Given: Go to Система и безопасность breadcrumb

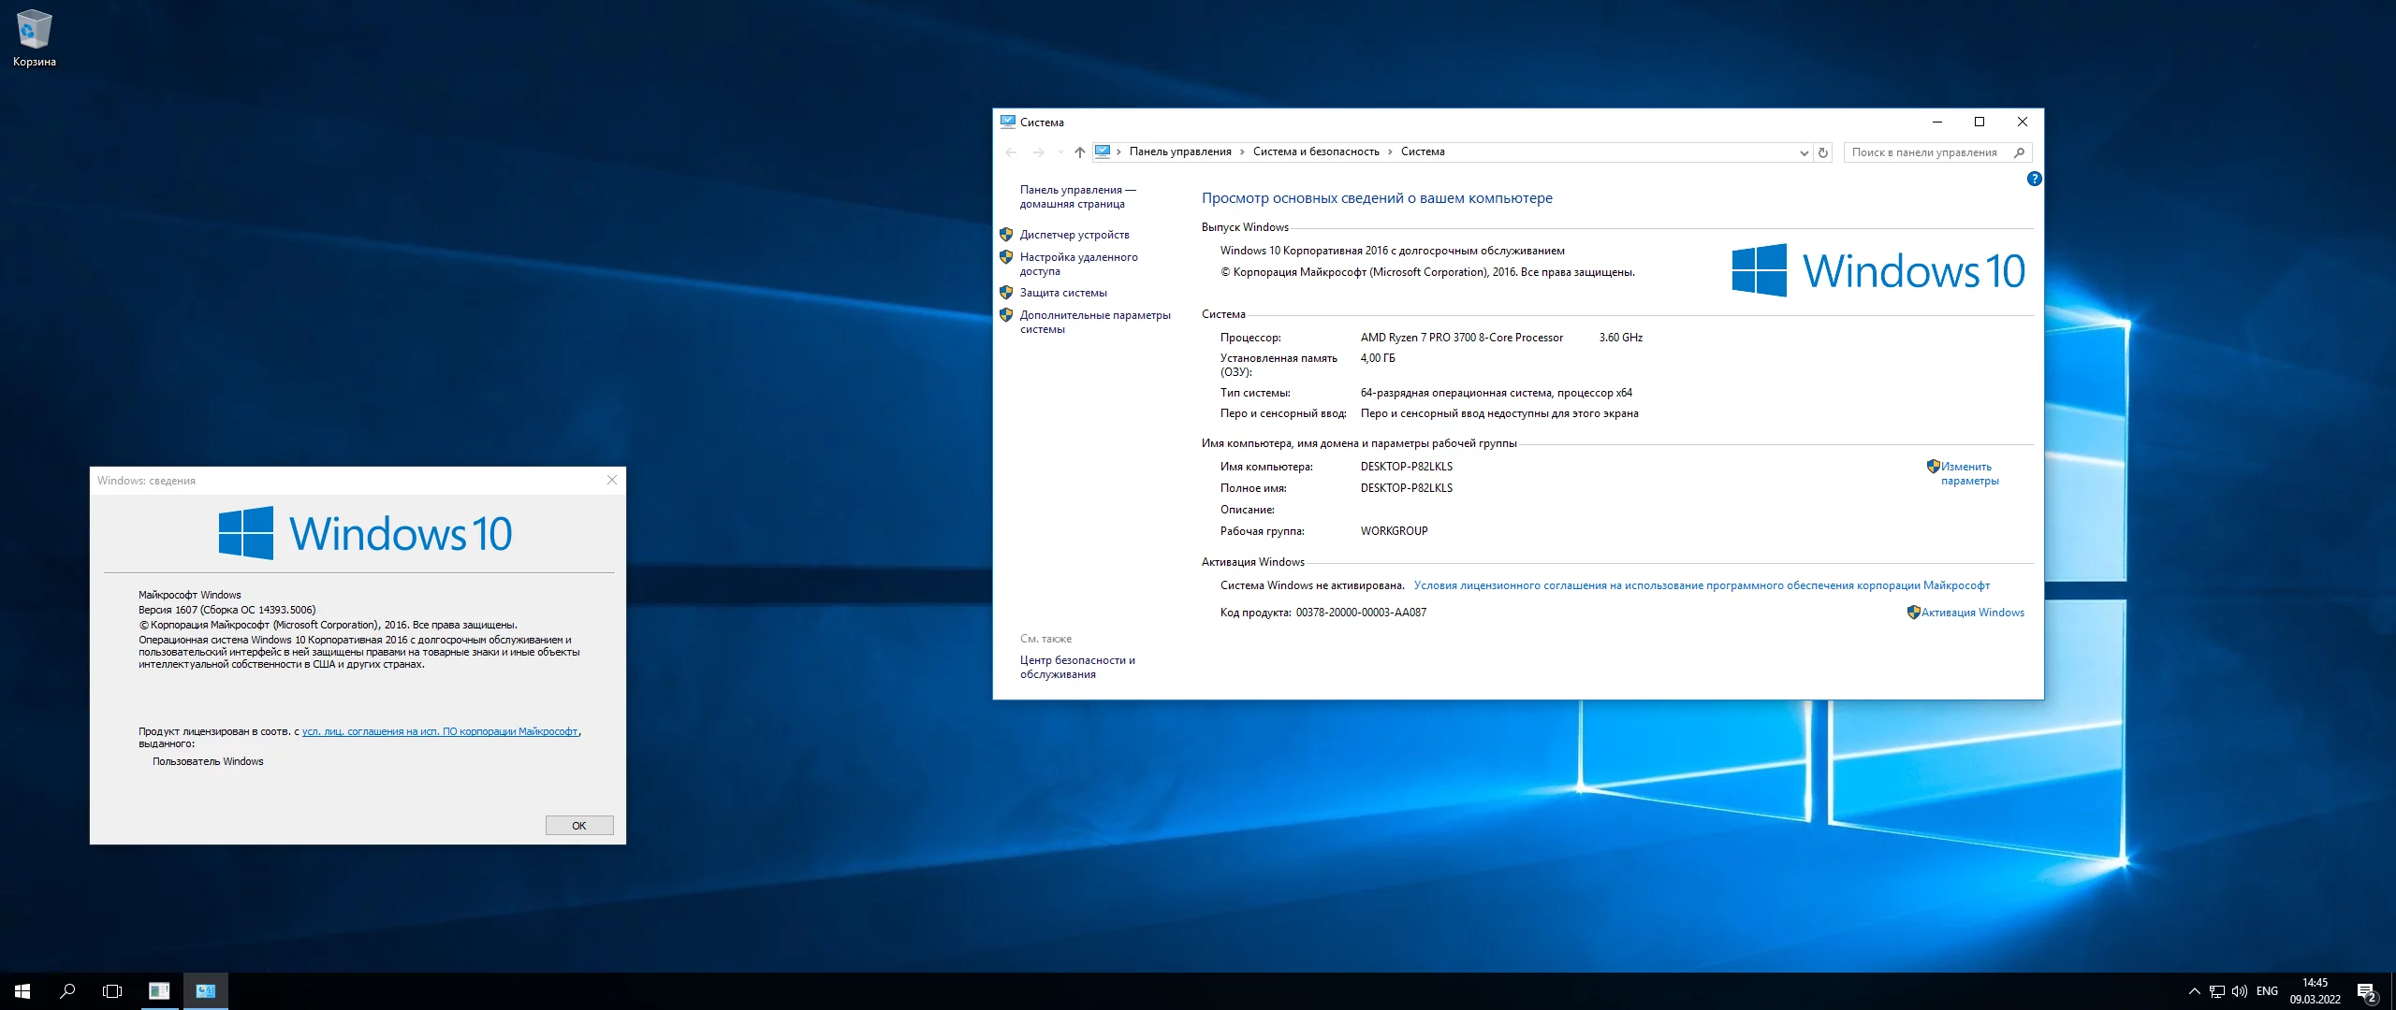Looking at the screenshot, I should point(1315,151).
